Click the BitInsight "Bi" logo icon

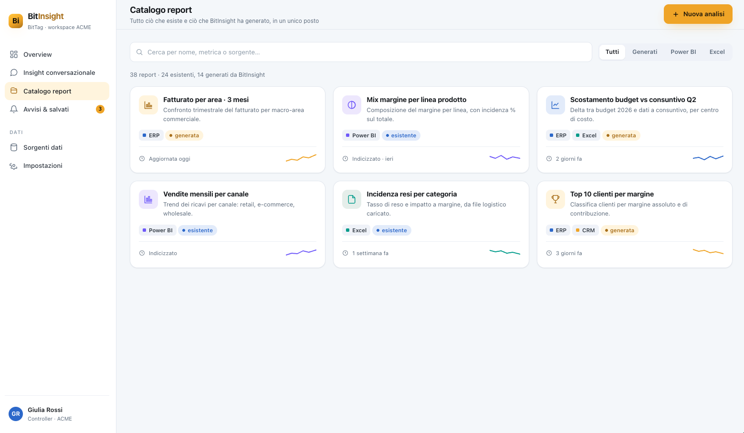tap(16, 21)
